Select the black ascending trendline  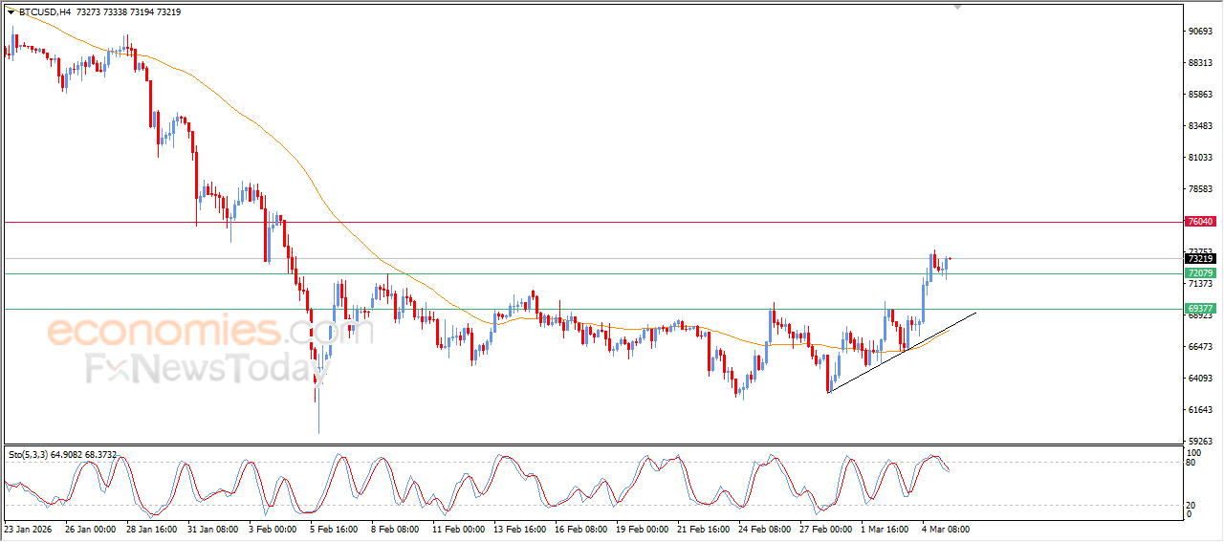pyautogui.click(x=899, y=354)
